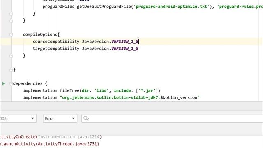The width and height of the screenshot is (263, 148).
Task: Run the dependencies block via gutter arrow
Action: point(3,83)
